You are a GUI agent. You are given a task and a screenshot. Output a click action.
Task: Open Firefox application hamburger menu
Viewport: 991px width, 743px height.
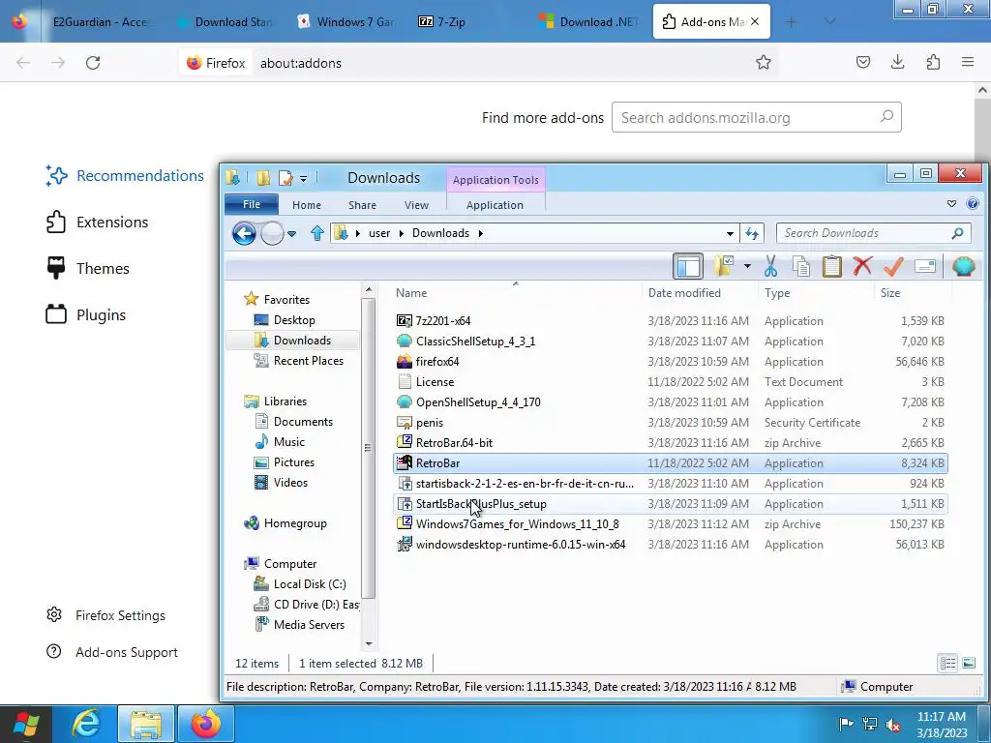pos(968,62)
